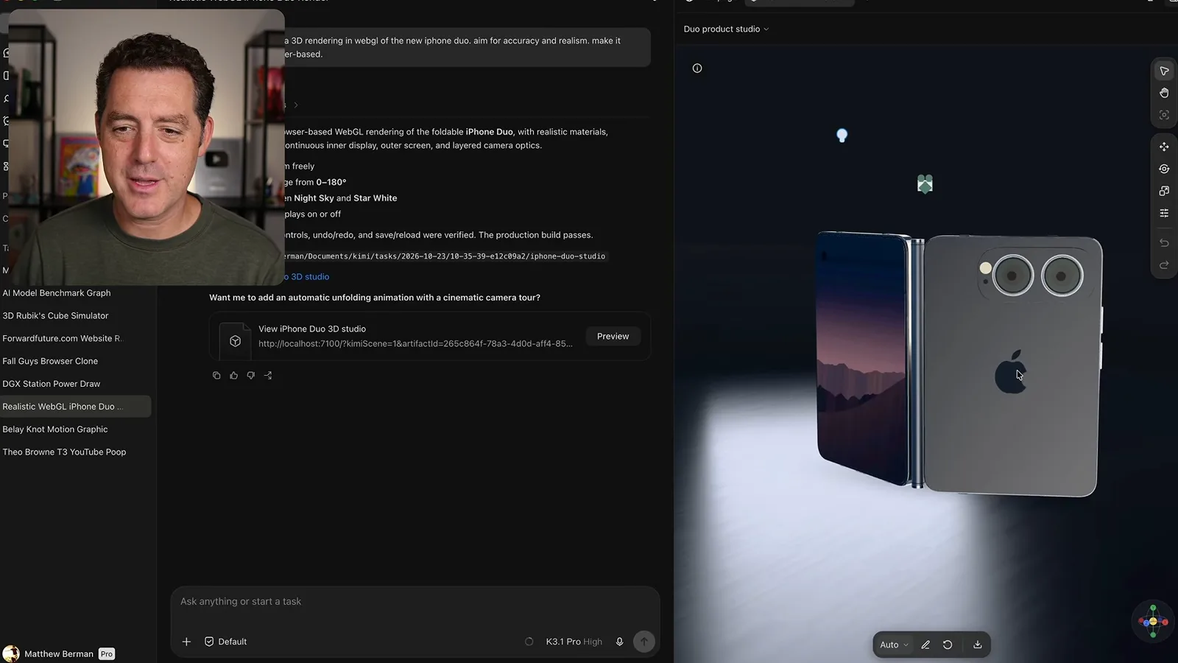The height and width of the screenshot is (663, 1178).
Task: Open the 3D Rubik's Cube Simulator chat
Action: [x=55, y=315]
